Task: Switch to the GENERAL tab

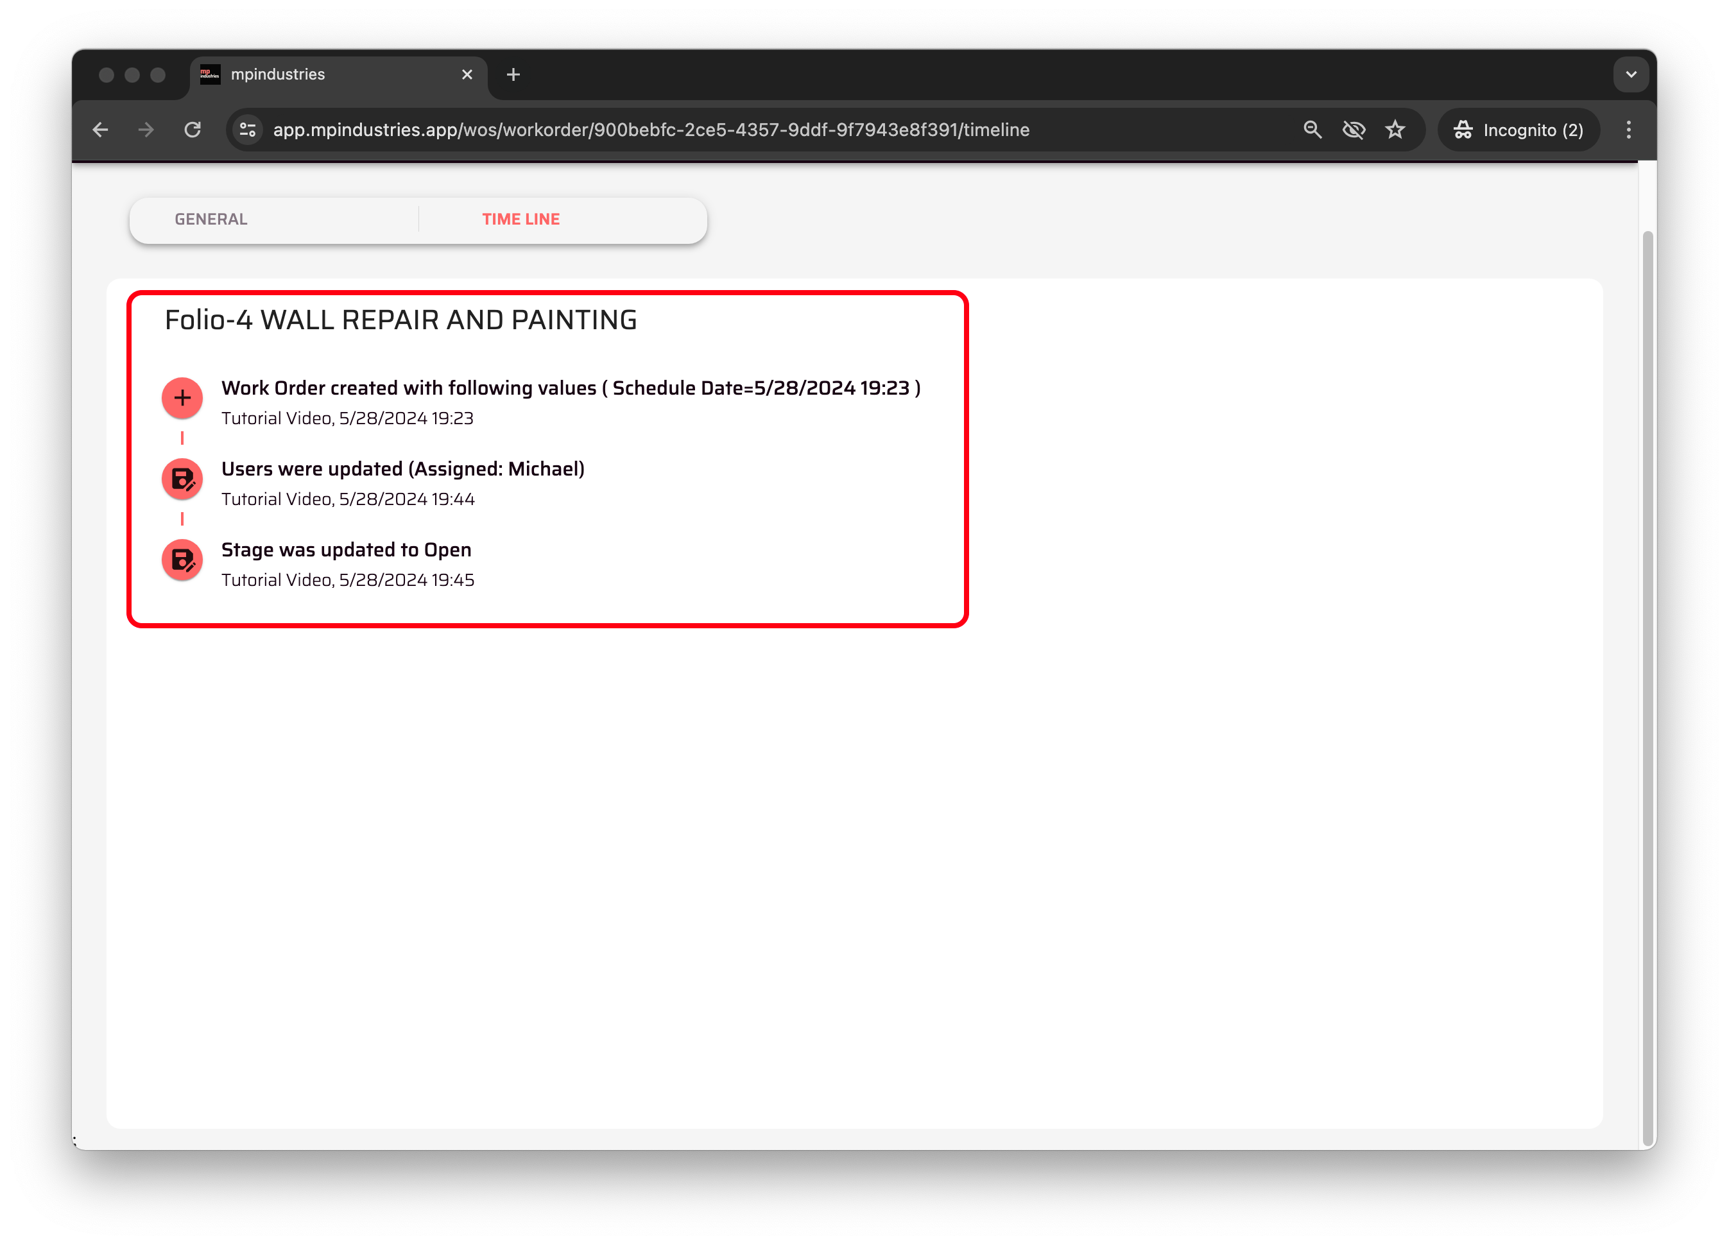Action: click(x=211, y=219)
